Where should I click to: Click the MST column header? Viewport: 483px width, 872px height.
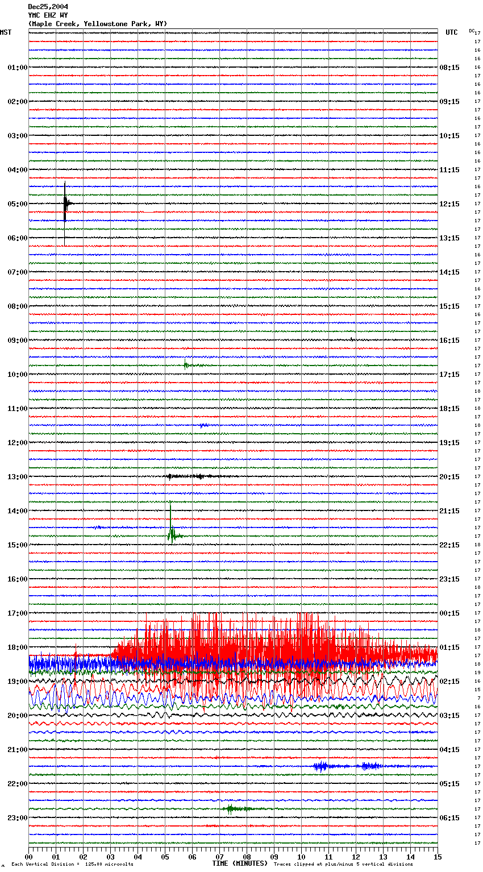(x=6, y=32)
